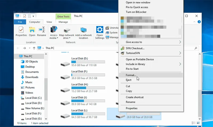Click the Local Disk (H:) usage bar
The height and width of the screenshot is (127, 213).
pyautogui.click(x=88, y=88)
